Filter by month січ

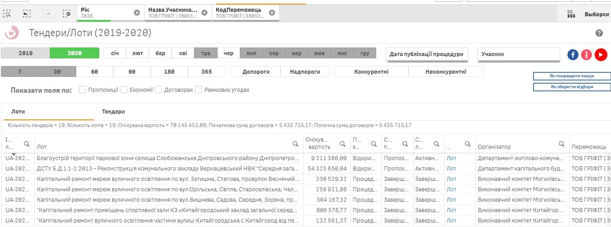coord(115,53)
